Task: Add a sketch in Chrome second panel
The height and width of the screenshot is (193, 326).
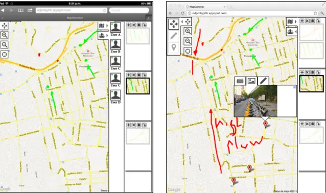Action: coord(302,72)
